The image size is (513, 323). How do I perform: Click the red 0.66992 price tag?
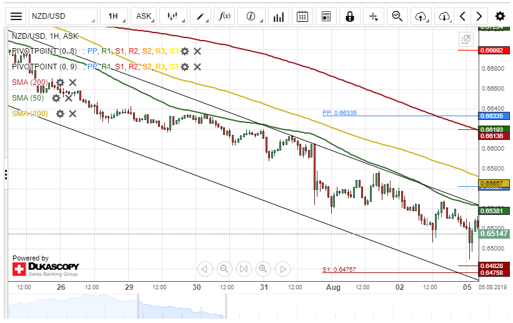click(x=494, y=51)
